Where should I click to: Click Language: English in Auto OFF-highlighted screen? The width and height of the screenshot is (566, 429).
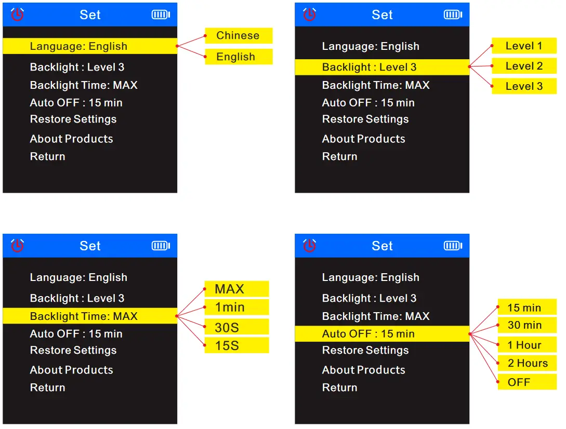point(371,277)
